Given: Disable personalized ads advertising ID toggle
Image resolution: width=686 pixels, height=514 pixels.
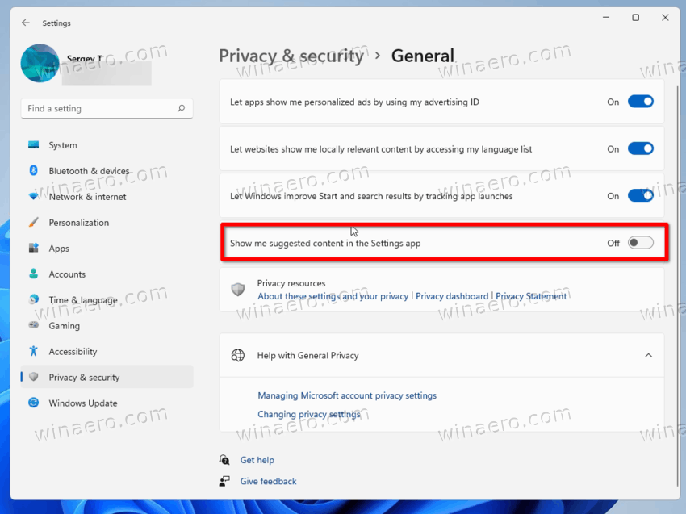Looking at the screenshot, I should tap(641, 102).
